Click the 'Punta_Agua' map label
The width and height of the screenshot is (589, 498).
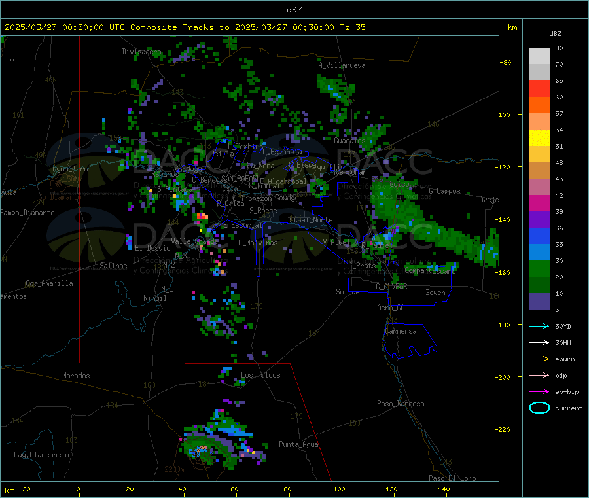tap(298, 444)
